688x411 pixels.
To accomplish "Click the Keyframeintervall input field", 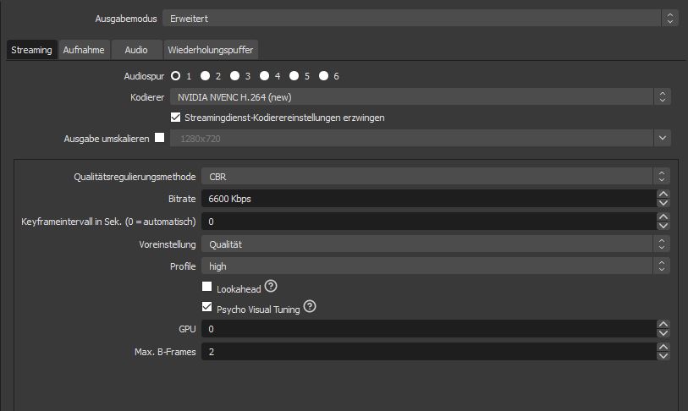I will tap(427, 222).
